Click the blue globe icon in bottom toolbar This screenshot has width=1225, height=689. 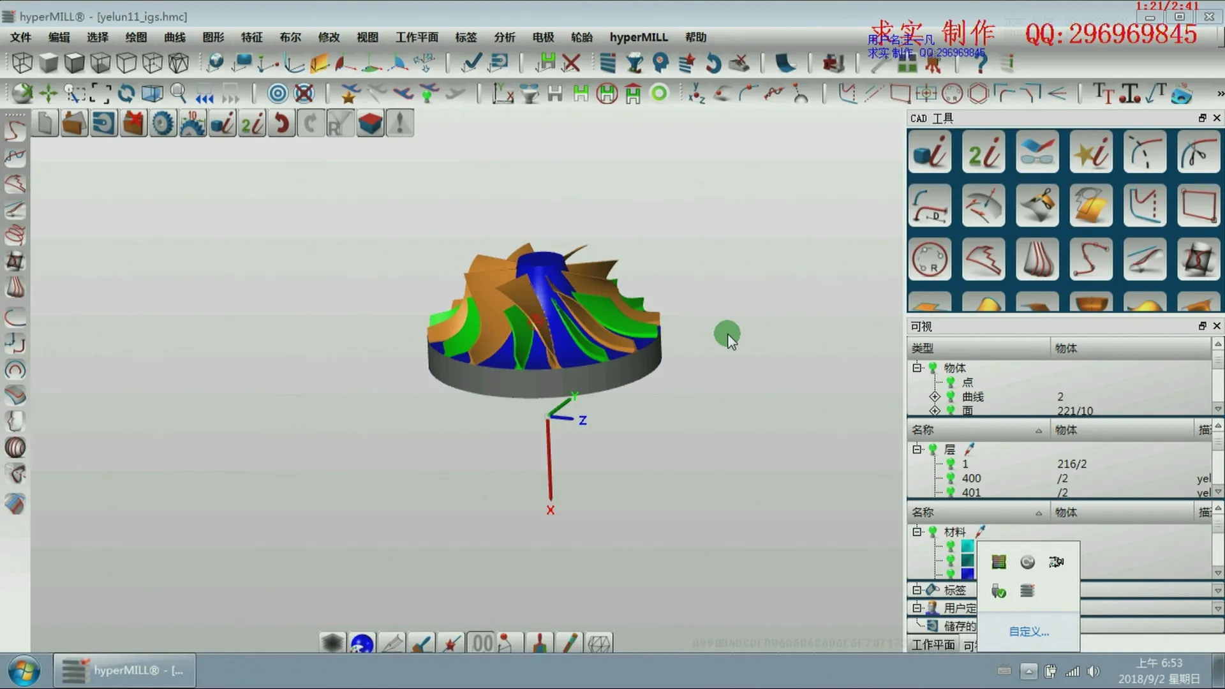(x=362, y=643)
